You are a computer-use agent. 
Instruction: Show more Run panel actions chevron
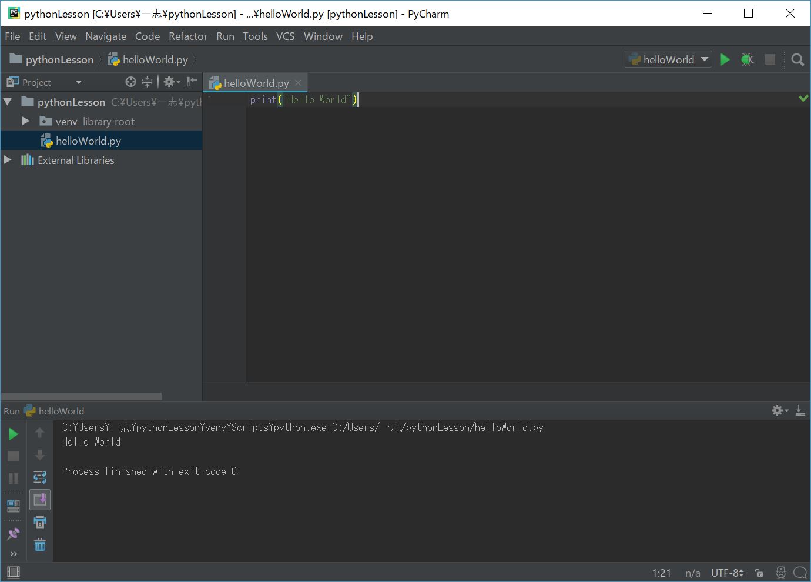[14, 554]
